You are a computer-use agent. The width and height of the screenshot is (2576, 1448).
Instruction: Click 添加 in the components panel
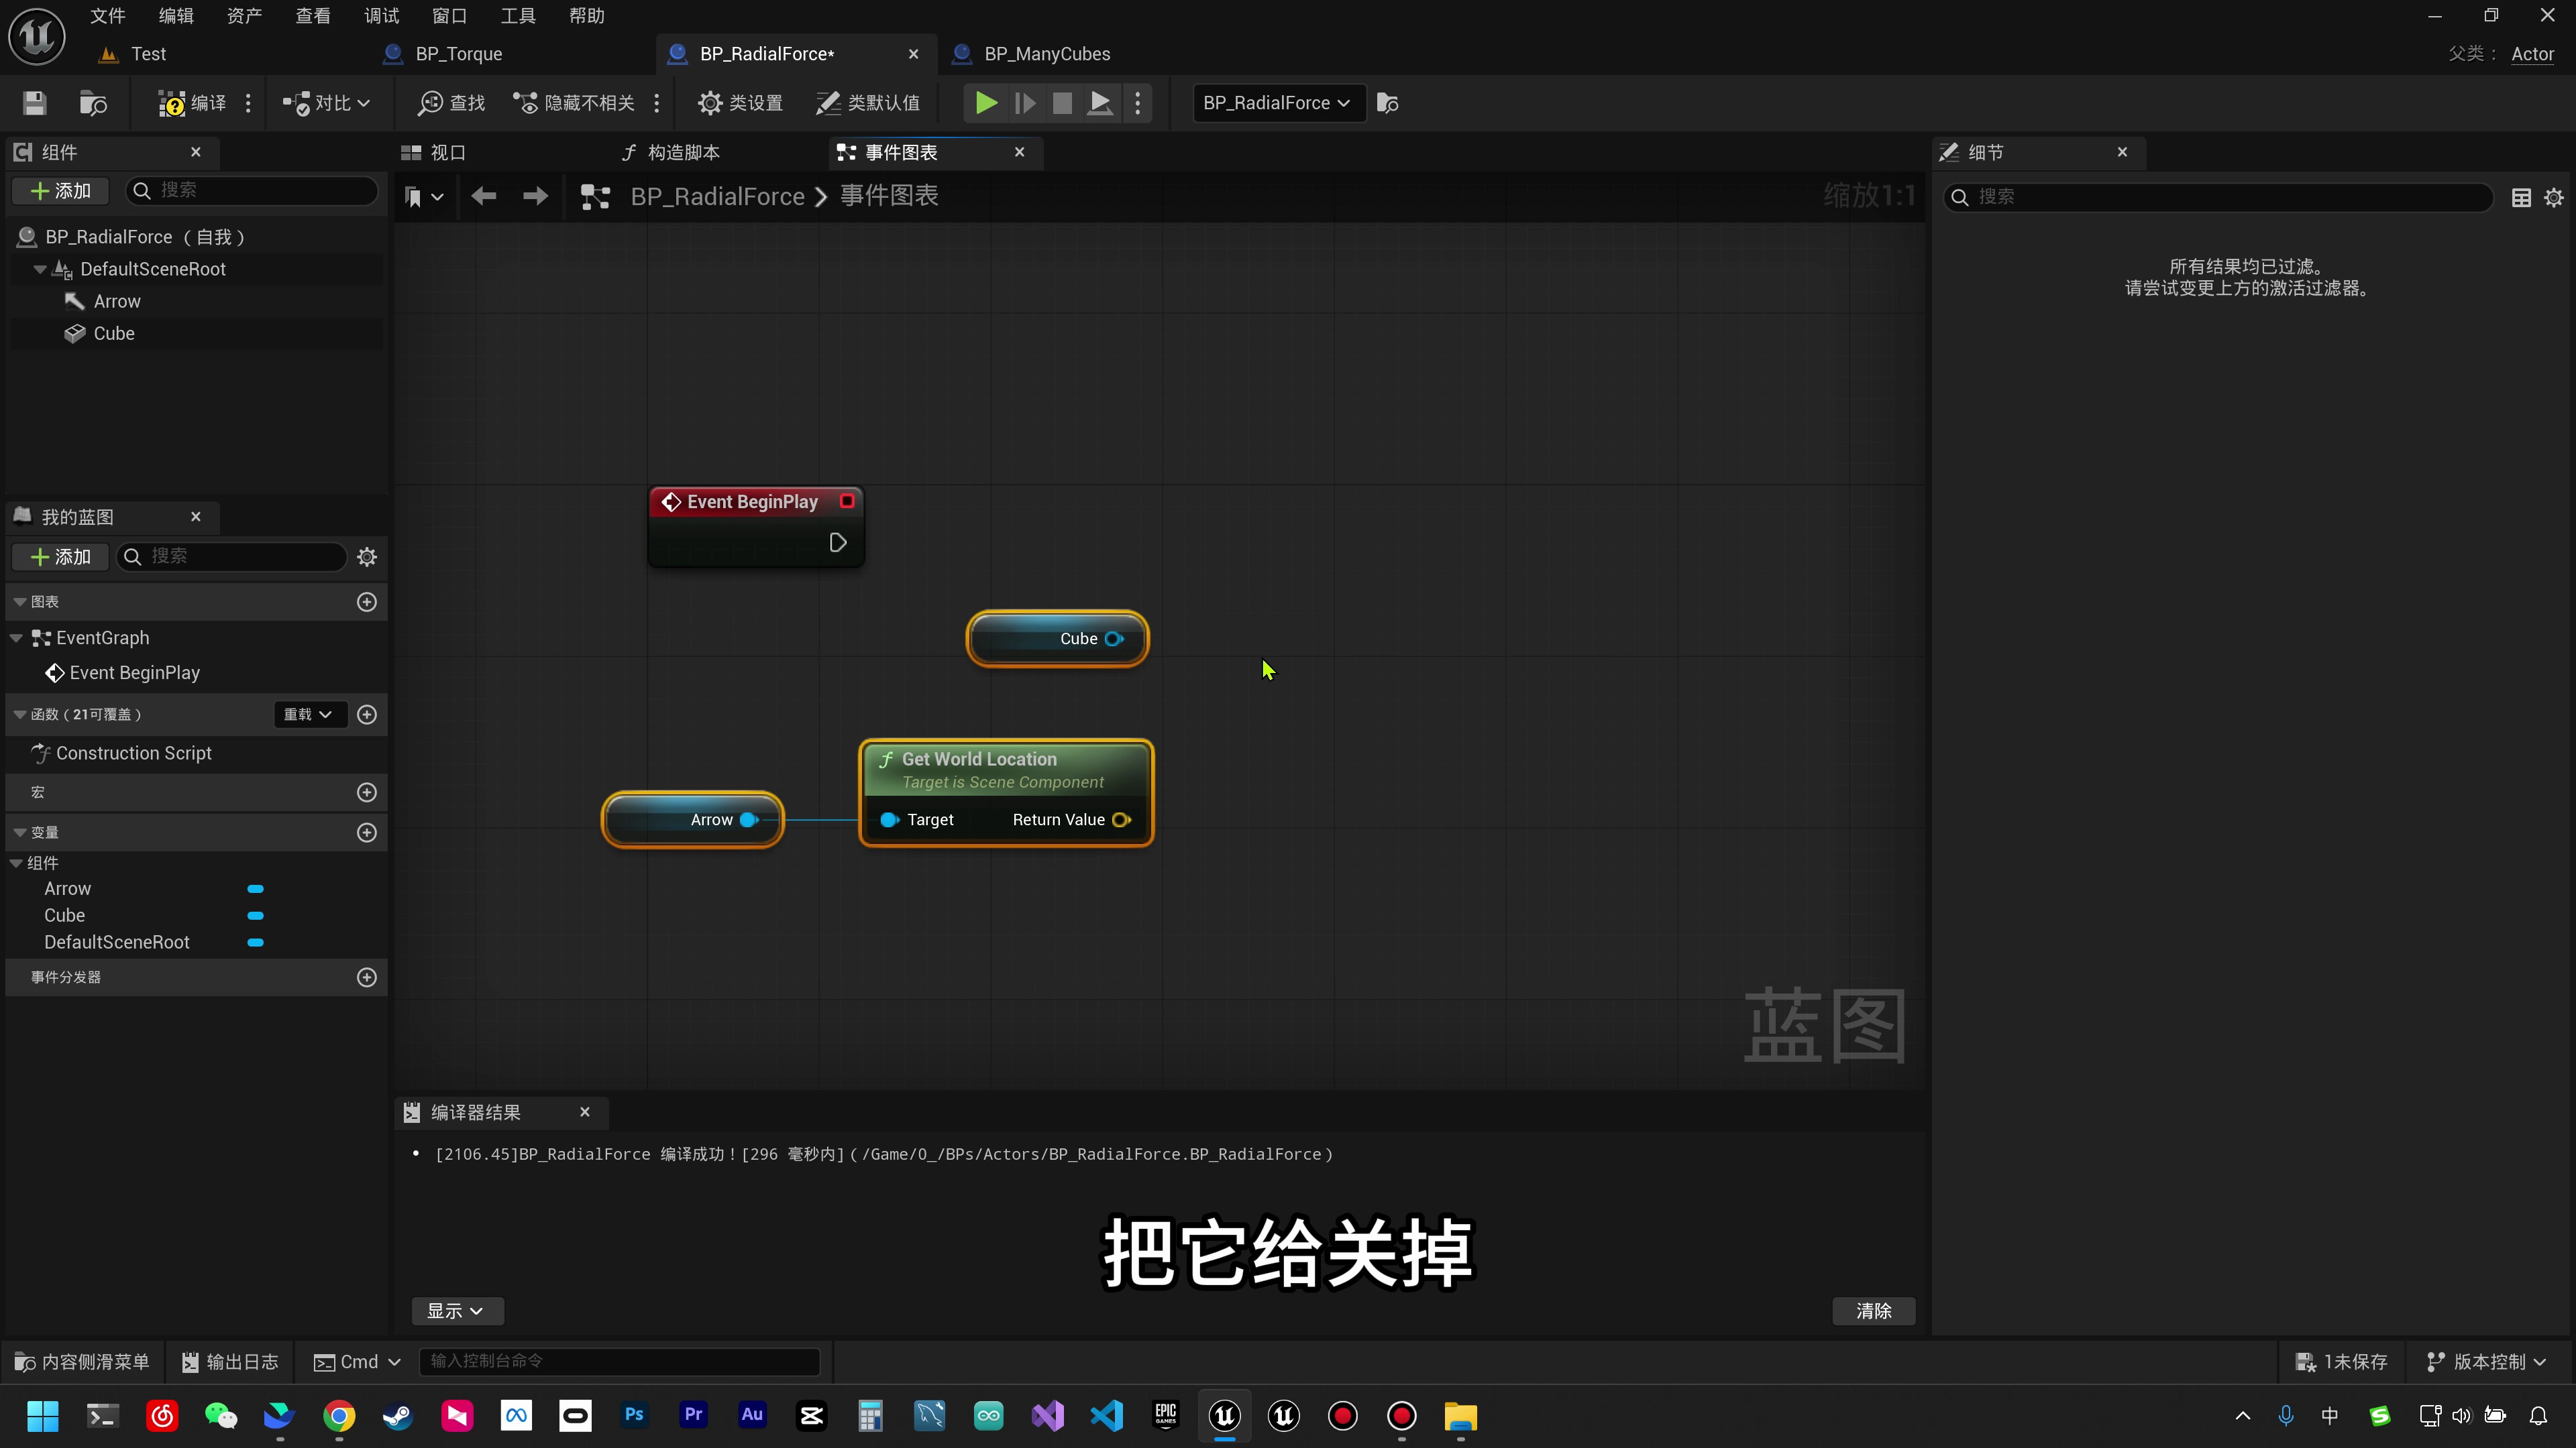point(61,190)
